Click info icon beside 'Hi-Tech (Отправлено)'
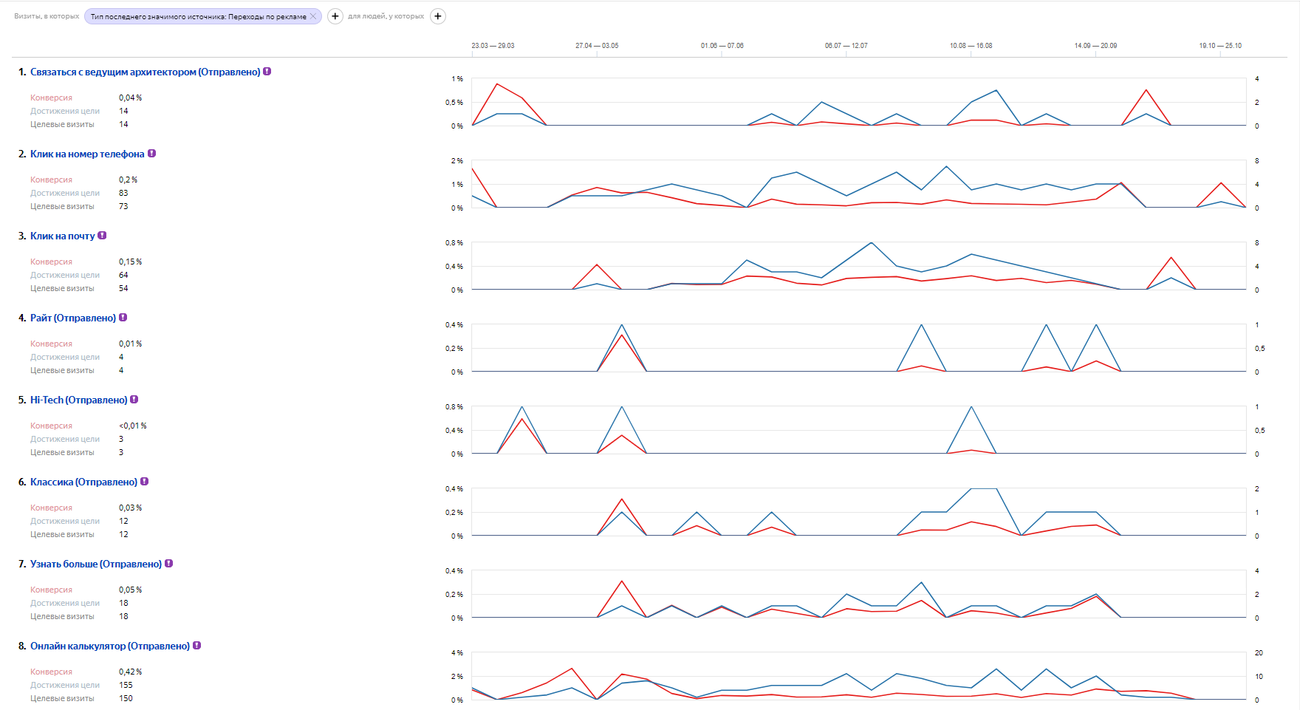1300x710 pixels. tap(134, 400)
